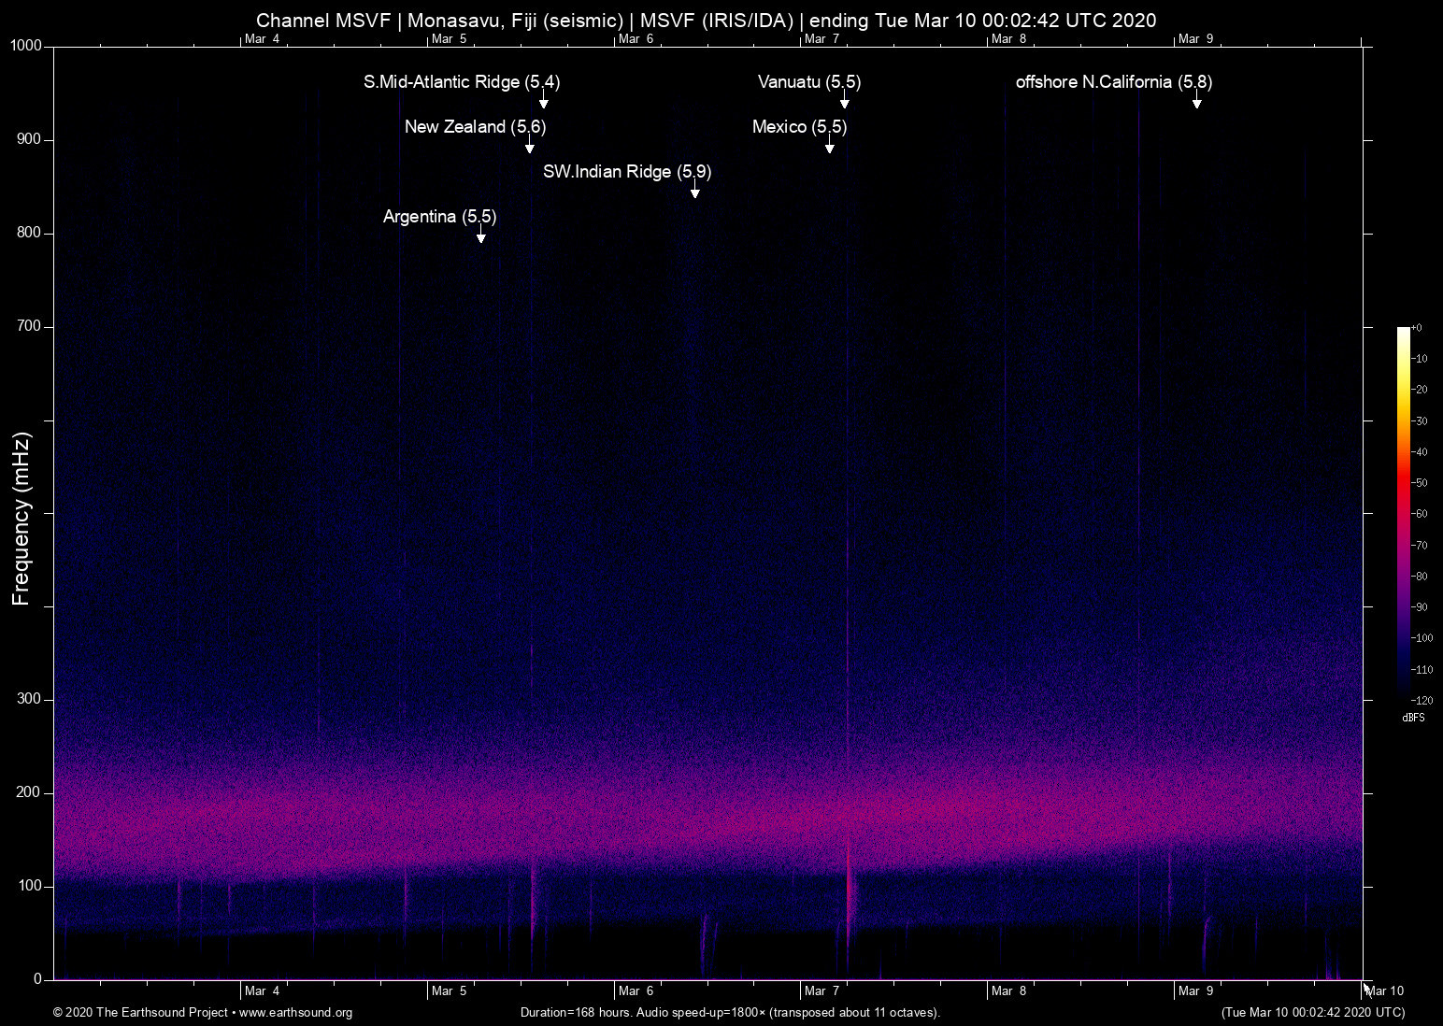Viewport: 1443px width, 1026px height.
Task: Select Mar 5 on the bottom time axis
Action: pos(449,991)
